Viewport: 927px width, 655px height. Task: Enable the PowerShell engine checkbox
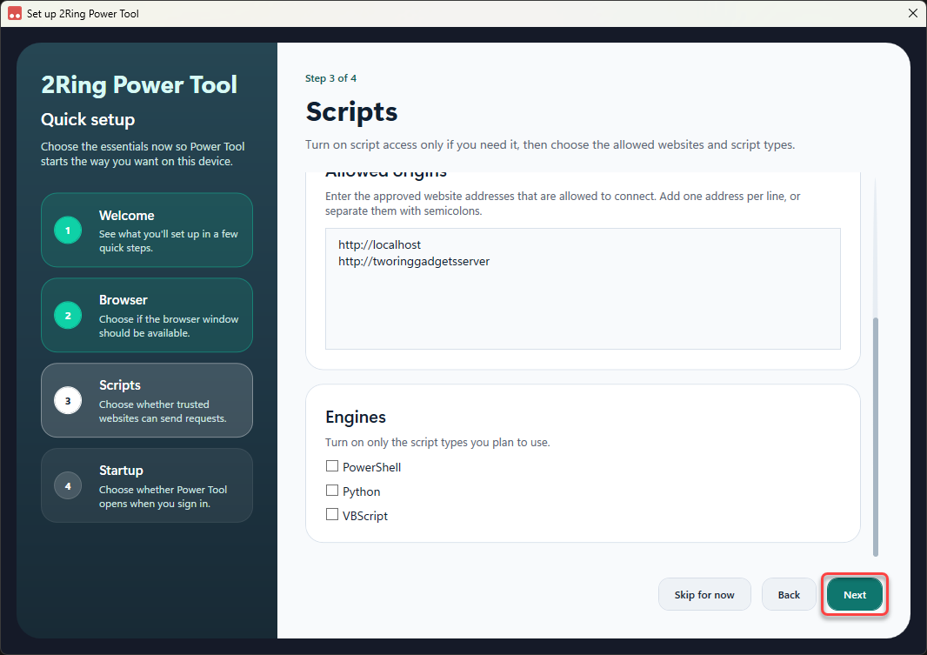pos(332,466)
